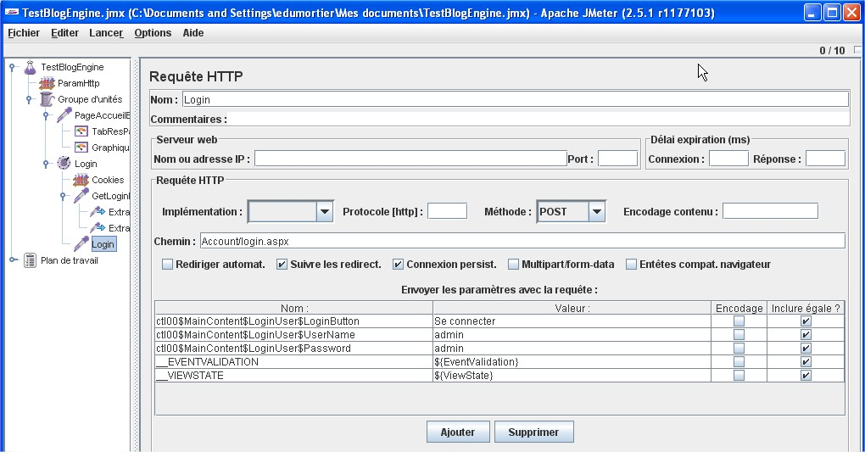Select Cookies in the test tree
865x452 pixels.
(x=108, y=180)
